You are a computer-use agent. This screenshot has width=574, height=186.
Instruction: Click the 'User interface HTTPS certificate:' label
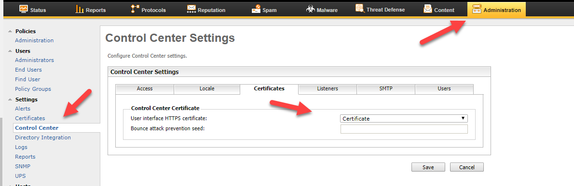169,119
